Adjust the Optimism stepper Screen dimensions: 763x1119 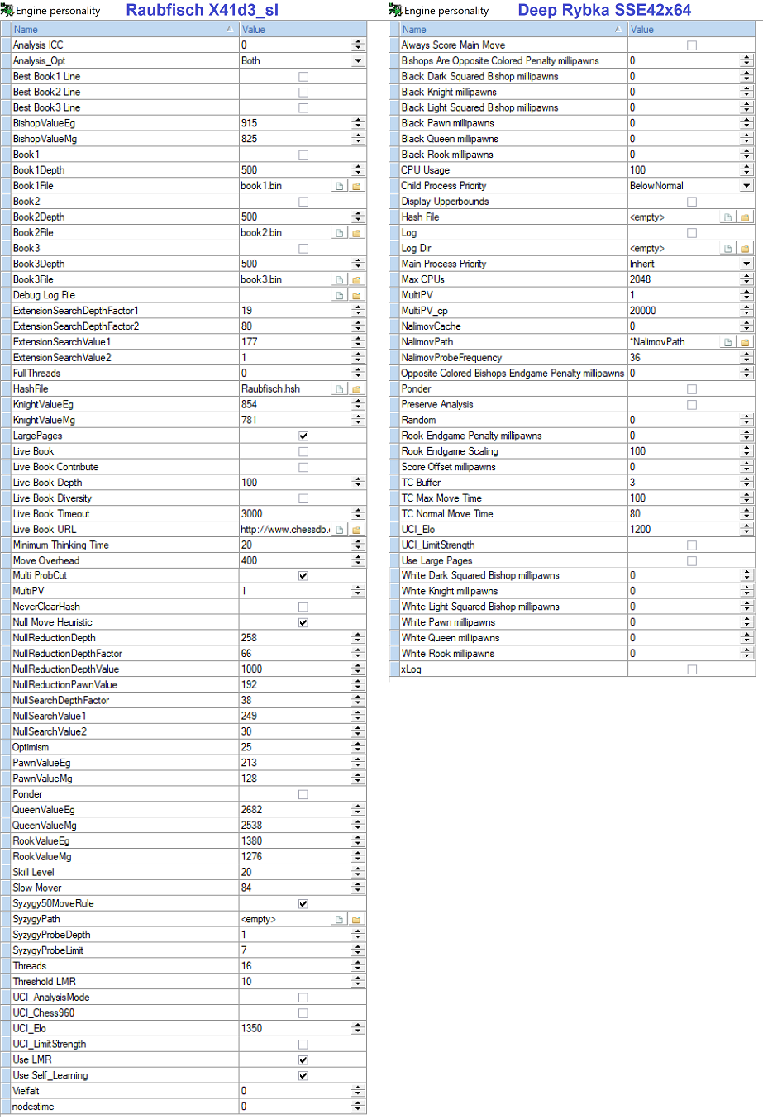click(x=358, y=747)
